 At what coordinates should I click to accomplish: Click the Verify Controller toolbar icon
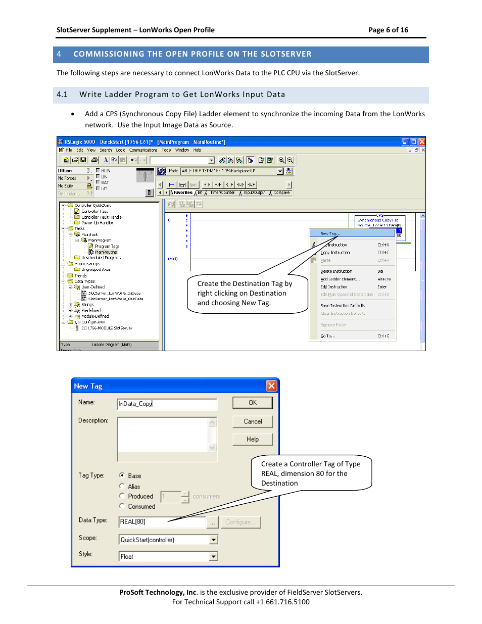[x=270, y=160]
